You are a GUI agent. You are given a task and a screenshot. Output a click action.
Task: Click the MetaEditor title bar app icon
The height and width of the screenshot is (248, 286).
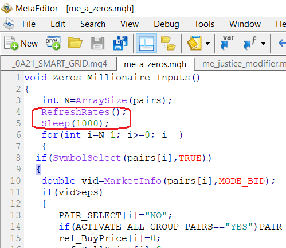pos(7,9)
